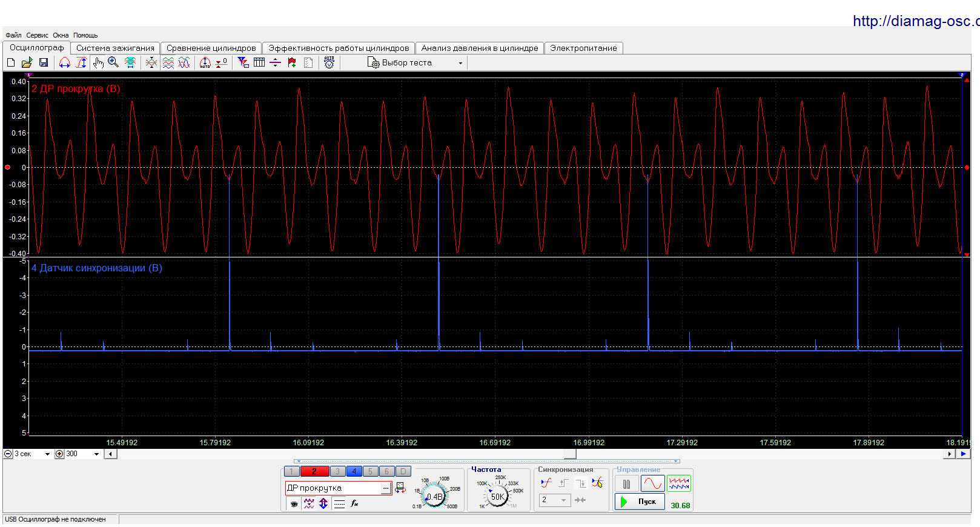This screenshot has height=527, width=980.
Task: Toggle channel 3 button
Action: point(338,471)
